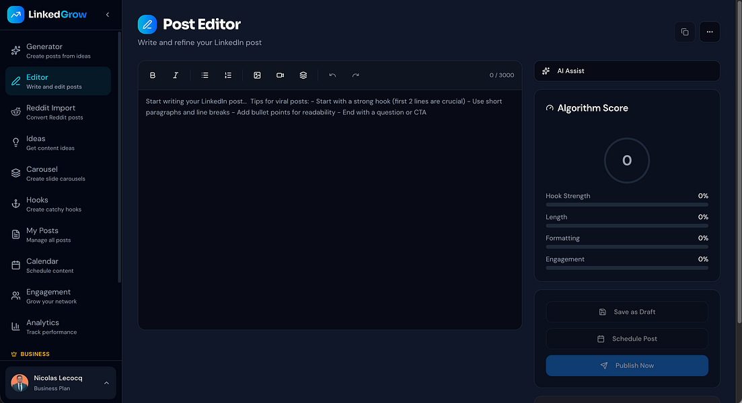Image resolution: width=742 pixels, height=403 pixels.
Task: Expand the Nicolas Lecocq account menu chevron
Action: tap(106, 383)
